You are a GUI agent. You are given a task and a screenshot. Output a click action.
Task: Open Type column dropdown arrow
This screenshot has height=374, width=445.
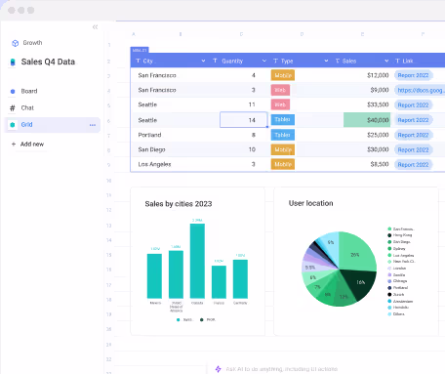326,61
